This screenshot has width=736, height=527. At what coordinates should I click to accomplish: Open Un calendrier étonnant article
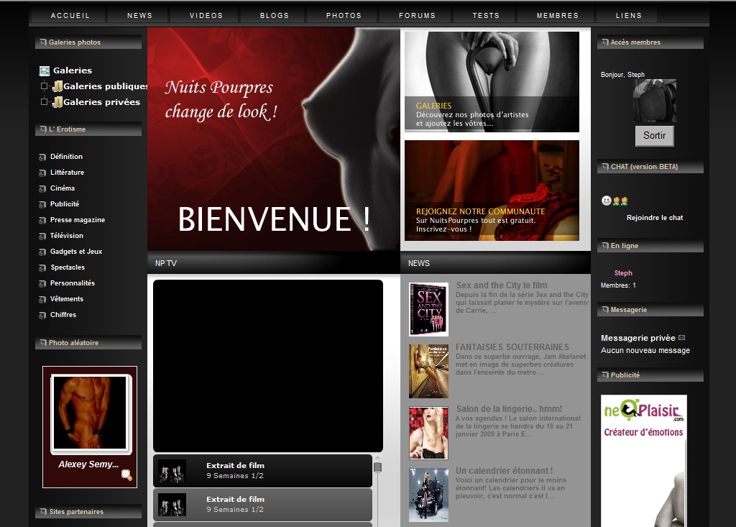point(504,471)
